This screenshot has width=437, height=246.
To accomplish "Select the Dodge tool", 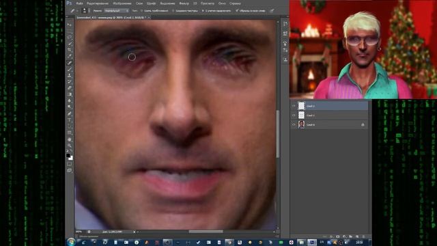I will point(70,107).
